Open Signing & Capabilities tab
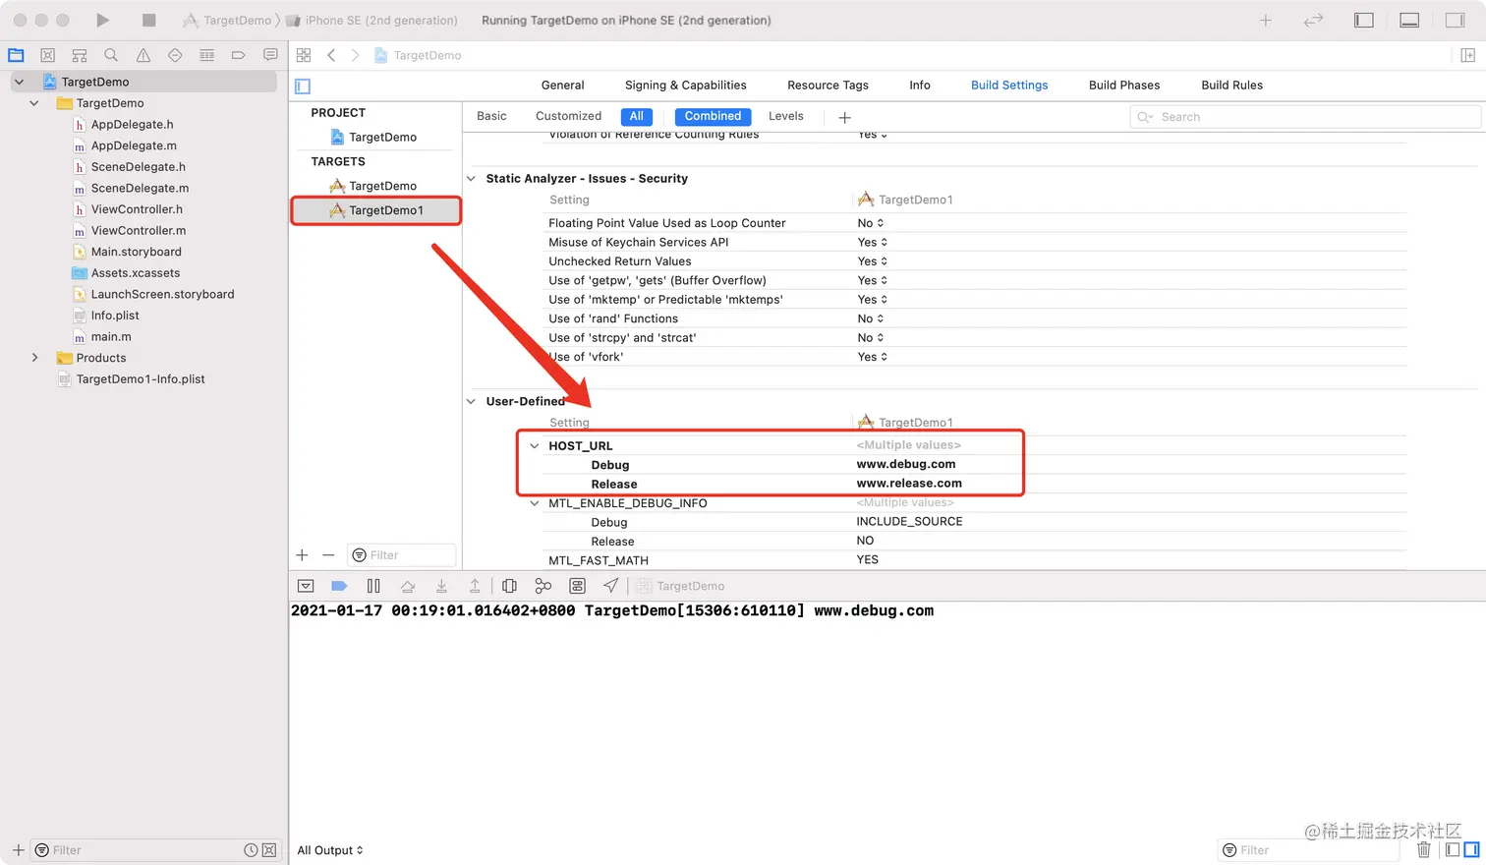The height and width of the screenshot is (865, 1486). [x=686, y=86]
